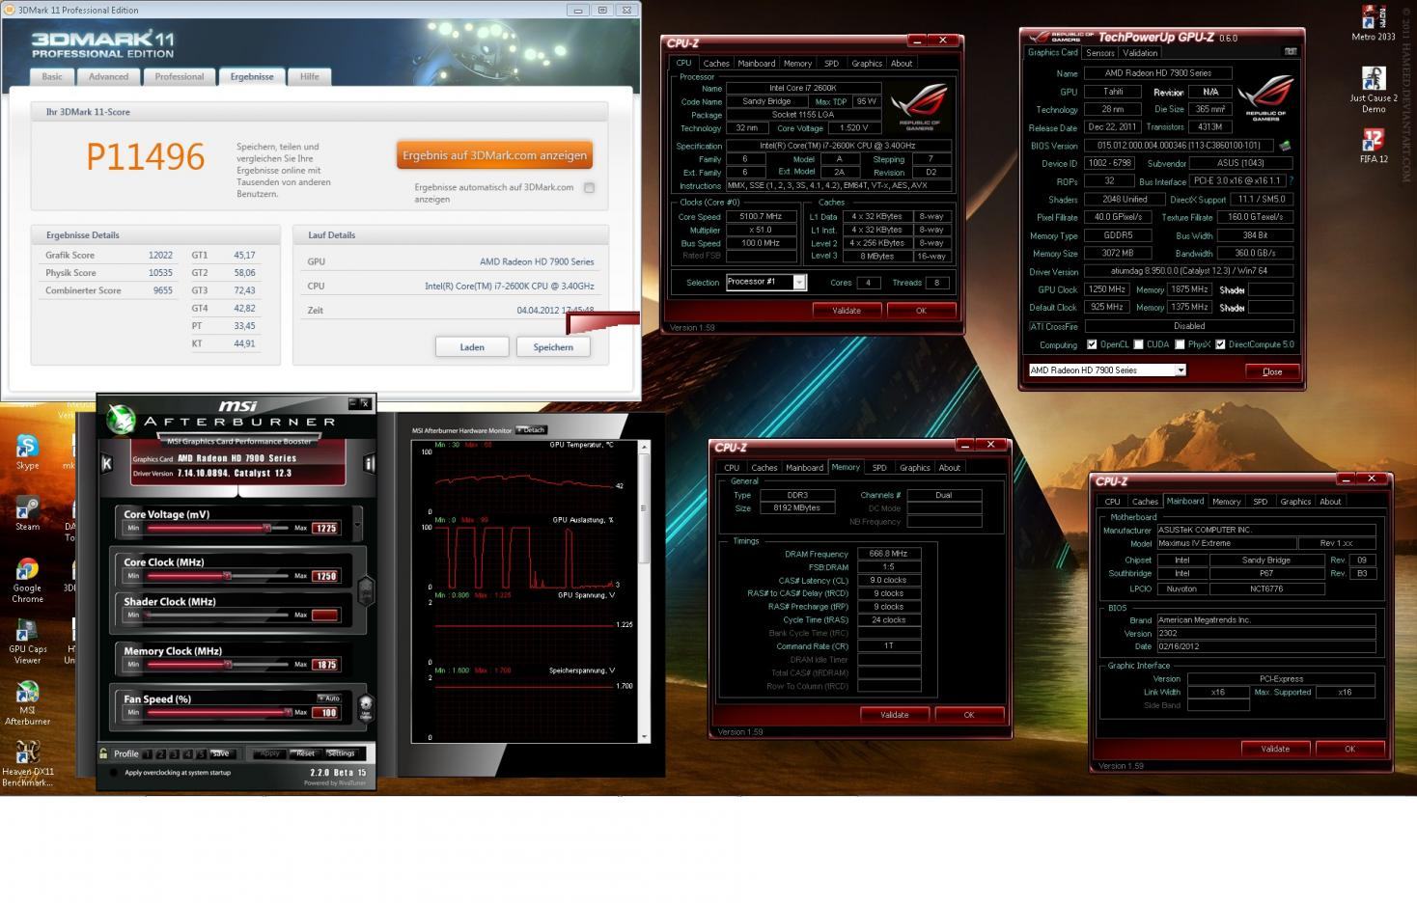Open SPD tab in CPU-Z memory window
This screenshot has height=903, width=1417.
(878, 468)
